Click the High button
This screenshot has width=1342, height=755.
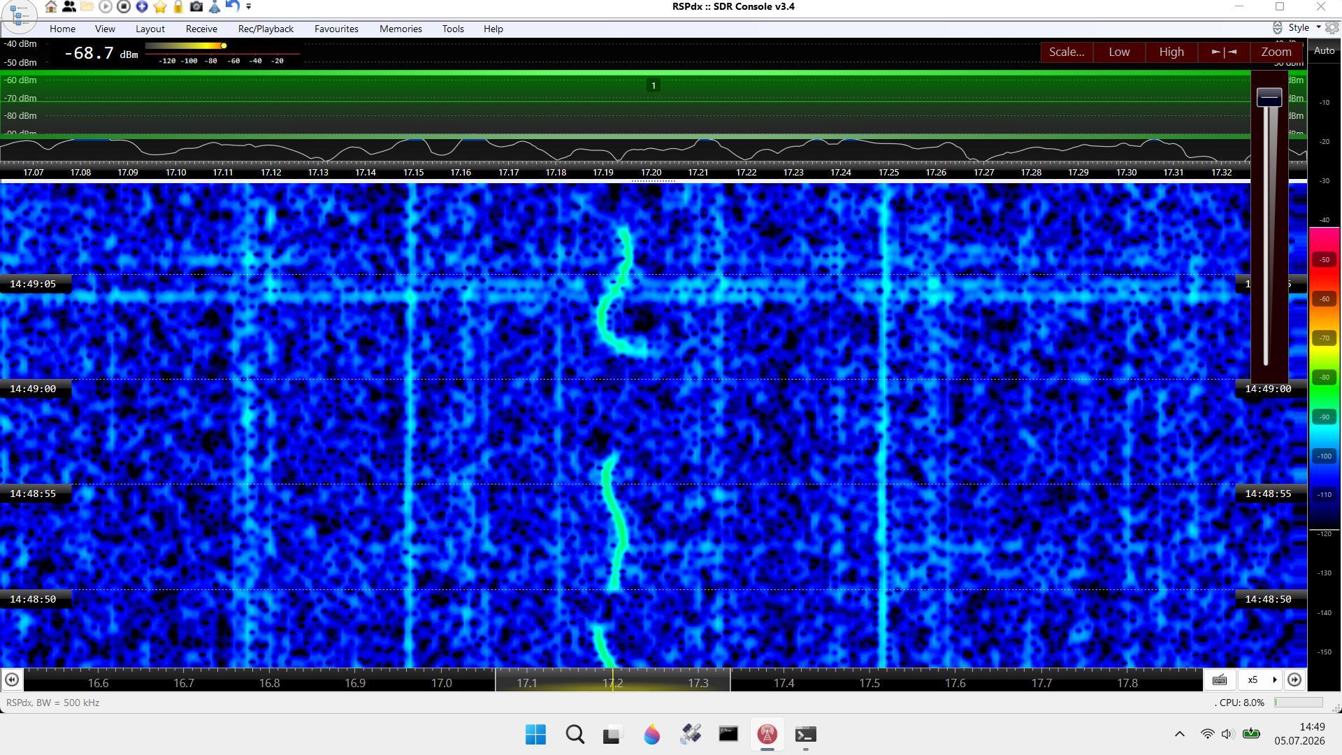[1171, 52]
